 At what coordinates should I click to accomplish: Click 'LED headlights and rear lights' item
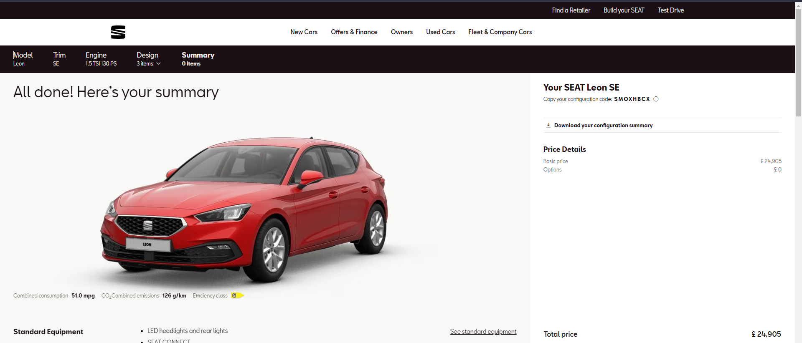click(188, 331)
